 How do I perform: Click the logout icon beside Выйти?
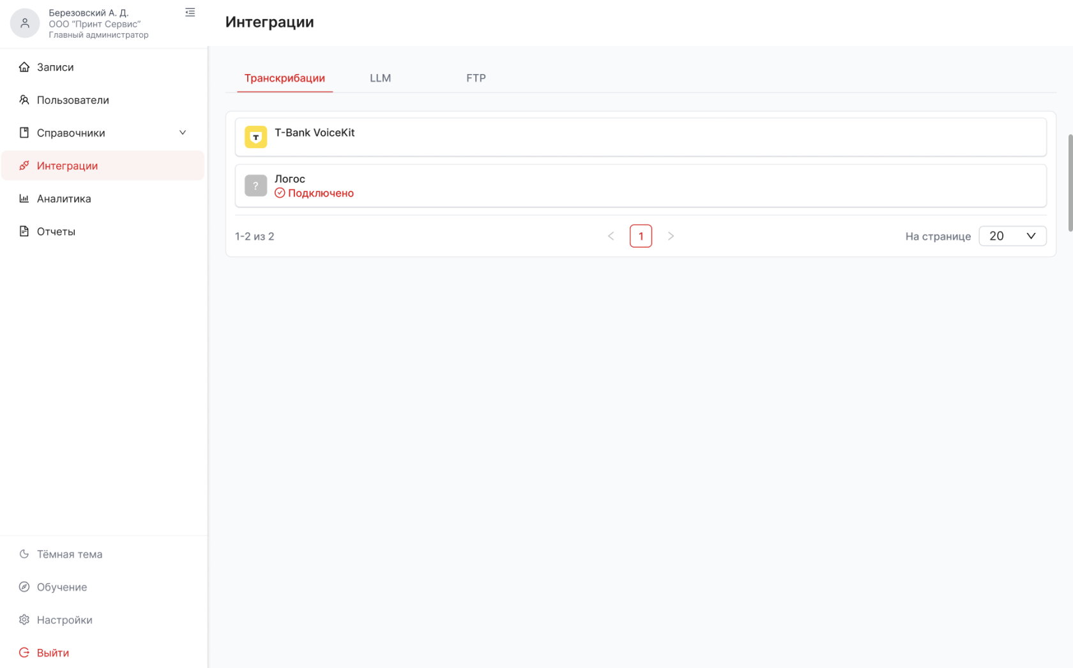click(24, 653)
